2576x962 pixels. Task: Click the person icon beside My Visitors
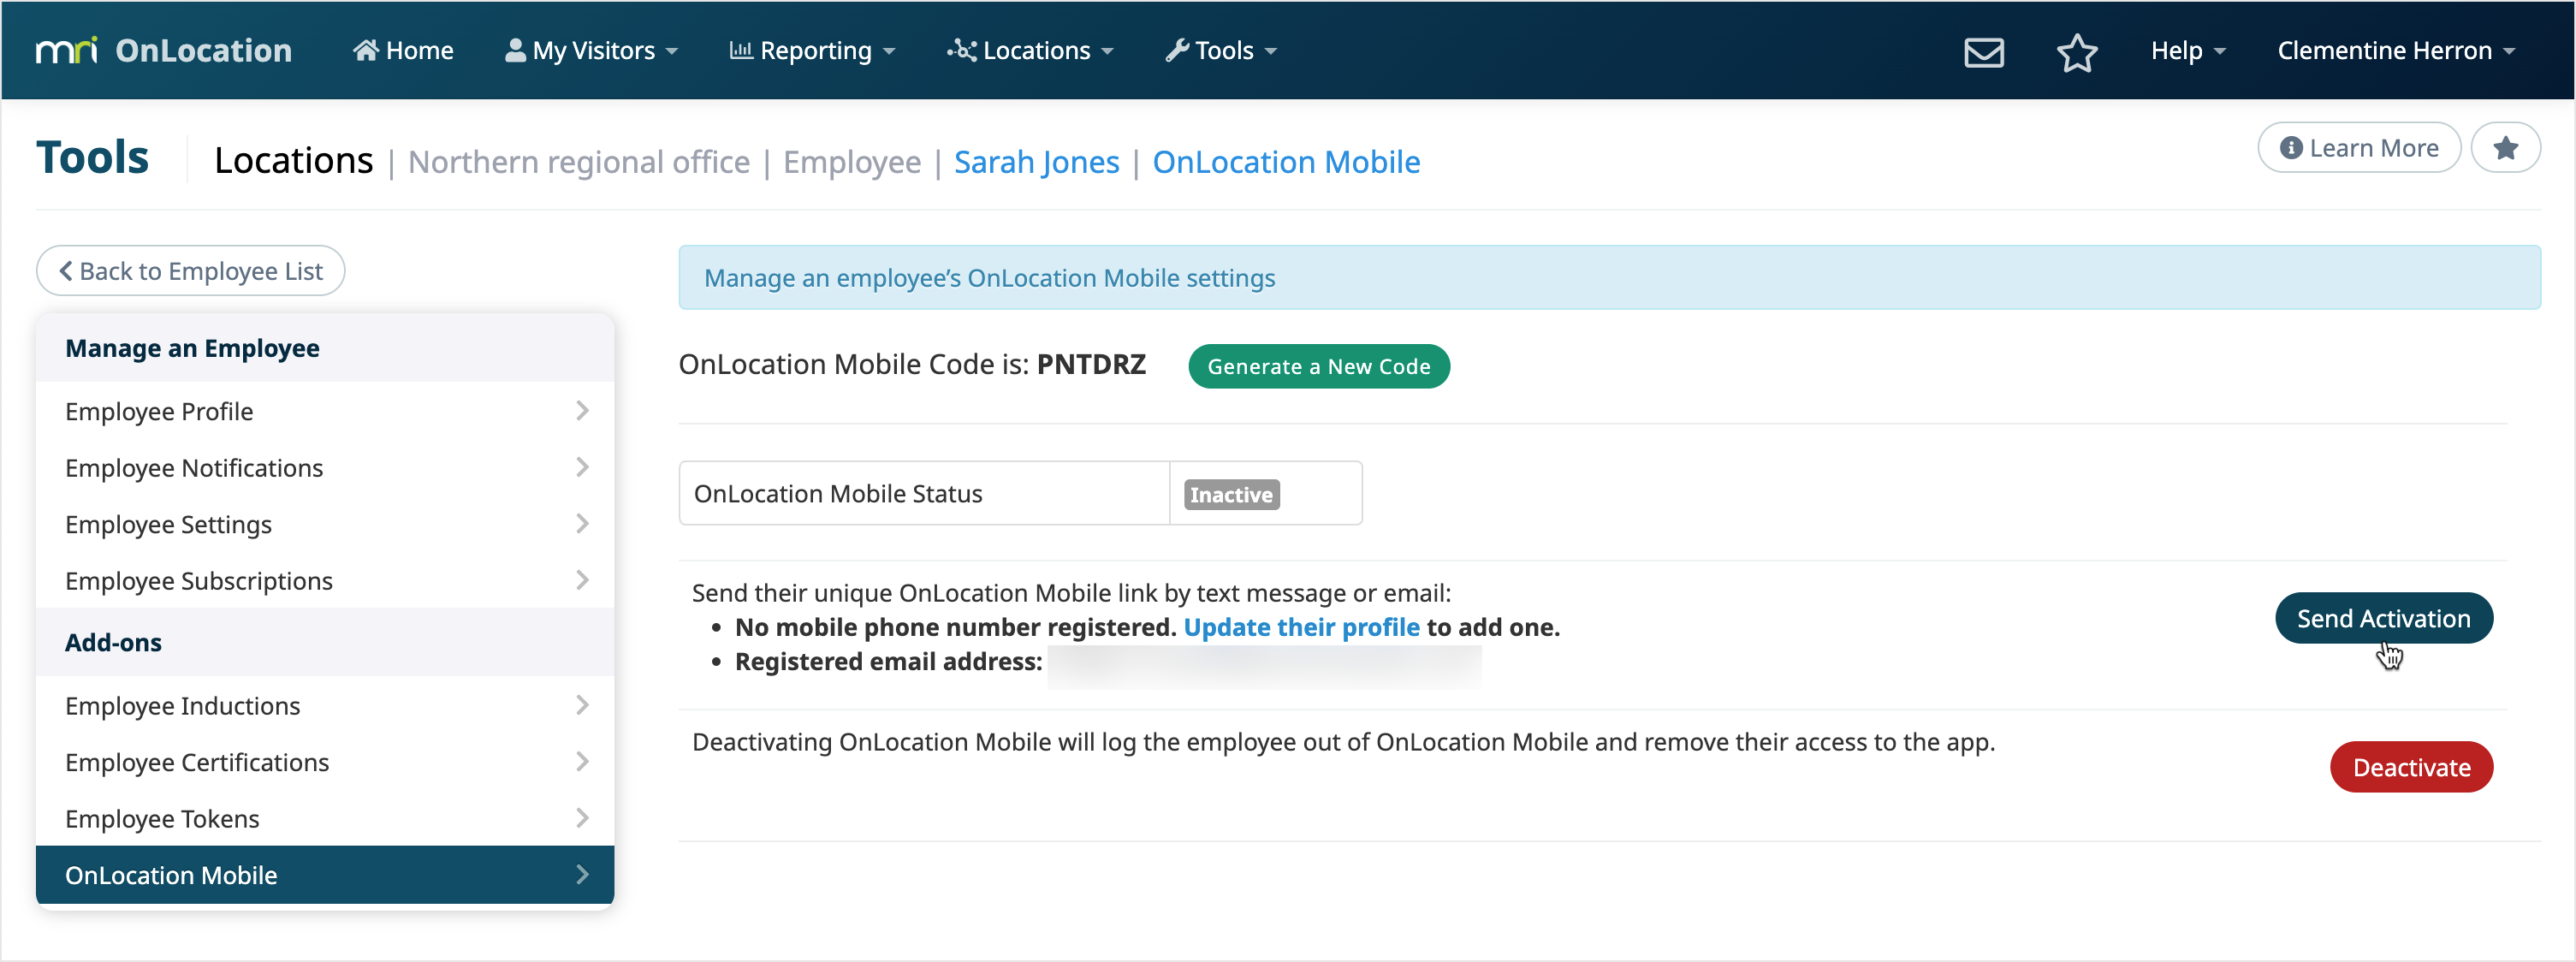[x=515, y=48]
